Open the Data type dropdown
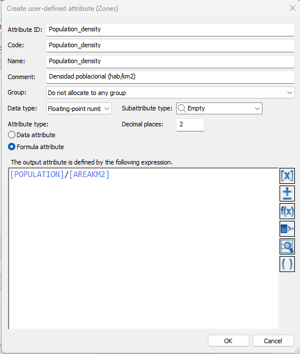Screen dimensions: 300x354 (79, 109)
